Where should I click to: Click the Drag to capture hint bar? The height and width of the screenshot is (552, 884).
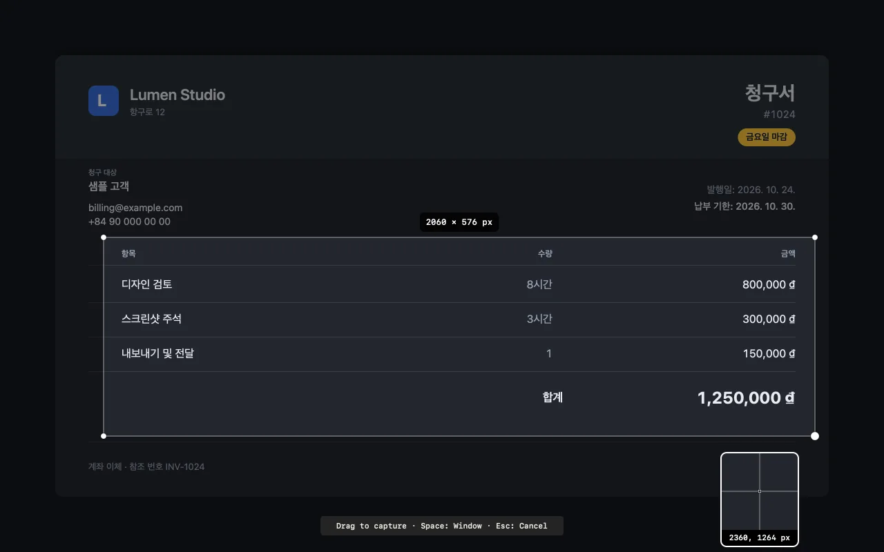442,526
